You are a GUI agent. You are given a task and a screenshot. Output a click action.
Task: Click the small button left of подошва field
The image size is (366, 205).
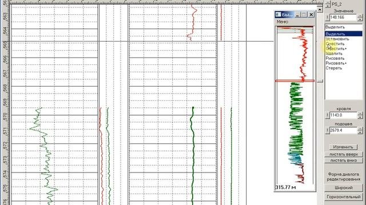pos(328,130)
